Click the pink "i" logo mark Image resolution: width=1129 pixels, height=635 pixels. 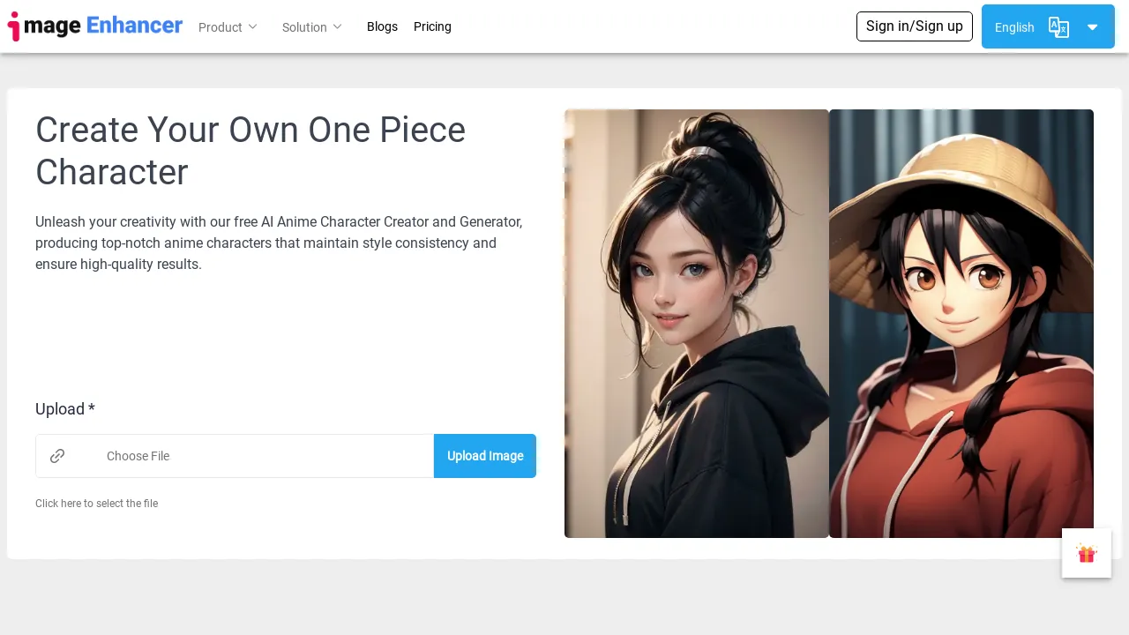tap(15, 26)
